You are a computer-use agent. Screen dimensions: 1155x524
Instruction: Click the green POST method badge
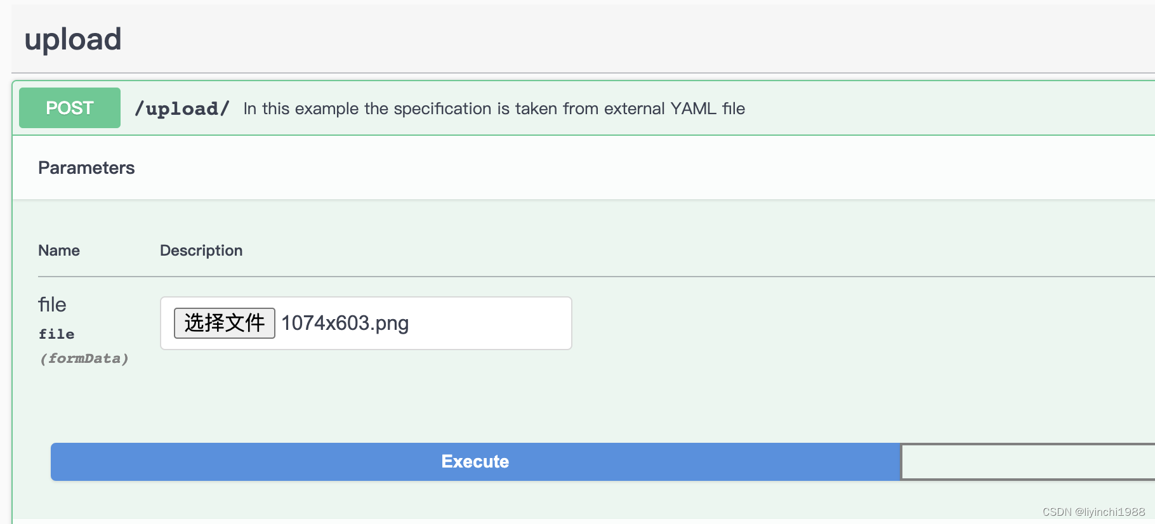click(70, 108)
